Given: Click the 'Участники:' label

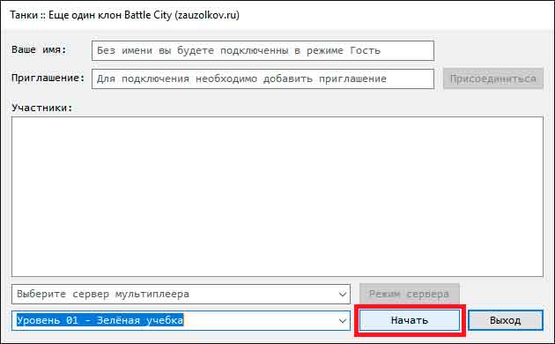Looking at the screenshot, I should tap(41, 108).
